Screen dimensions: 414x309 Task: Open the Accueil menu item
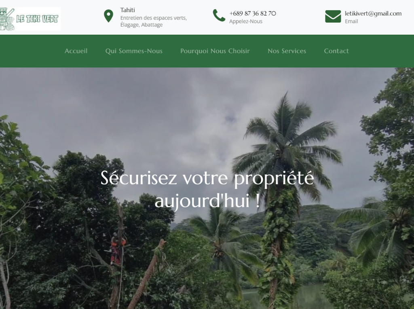76,51
